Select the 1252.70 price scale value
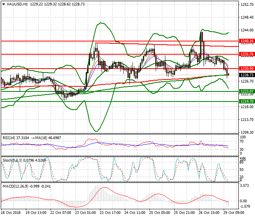 pos(247,5)
